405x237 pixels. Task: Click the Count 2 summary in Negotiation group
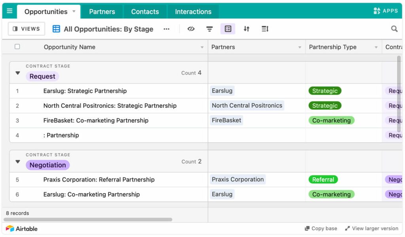[x=191, y=162]
